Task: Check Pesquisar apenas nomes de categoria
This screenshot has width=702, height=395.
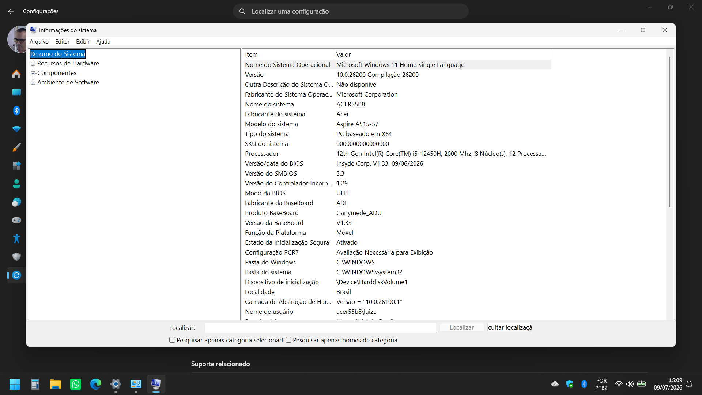Action: pyautogui.click(x=288, y=340)
